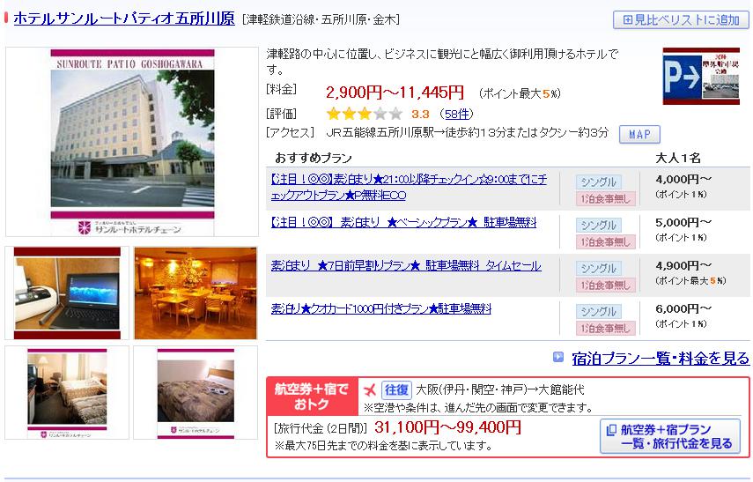The width and height of the screenshot is (753, 482).
Task: Click the ポイント最大5% text beside 4,900円
Action: click(690, 281)
